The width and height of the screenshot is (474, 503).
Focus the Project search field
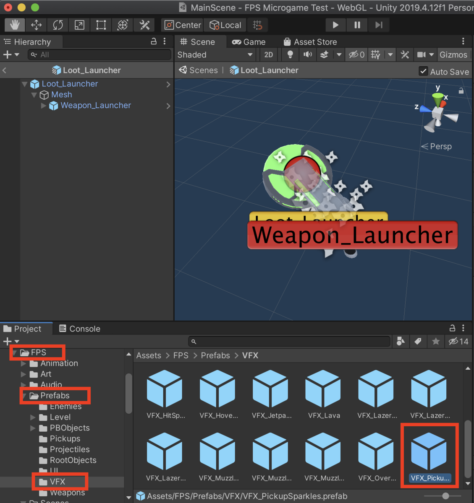(289, 342)
